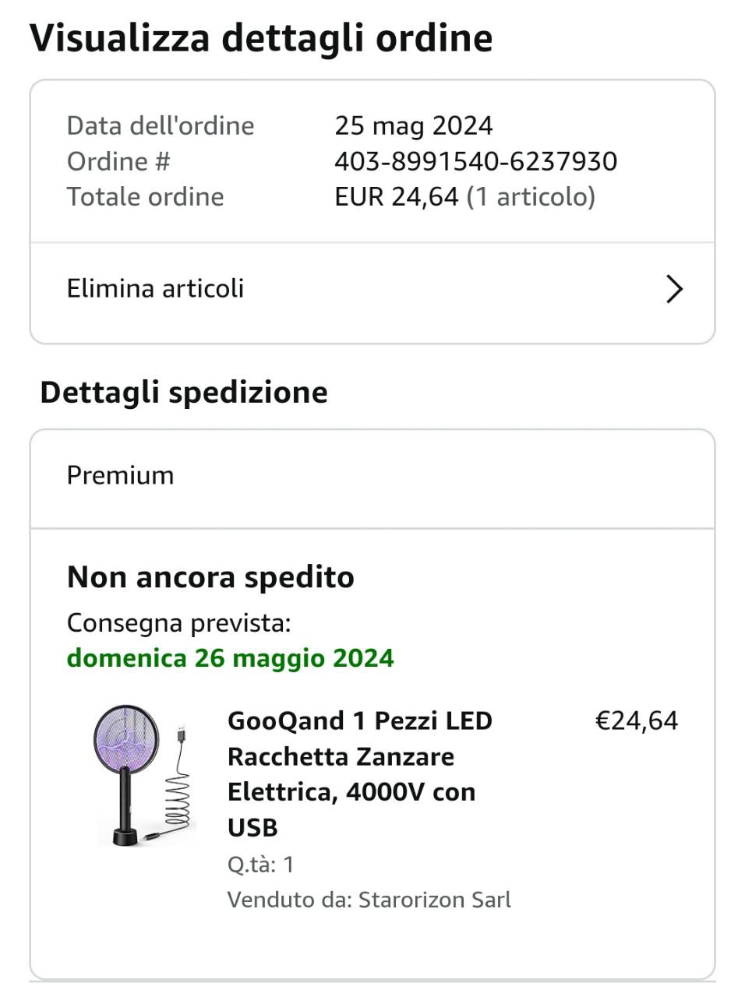This screenshot has width=745, height=997.
Task: Click the Premium shipping label
Action: pyautogui.click(x=120, y=475)
